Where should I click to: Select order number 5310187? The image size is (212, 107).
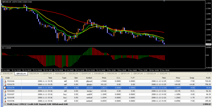[11, 94]
